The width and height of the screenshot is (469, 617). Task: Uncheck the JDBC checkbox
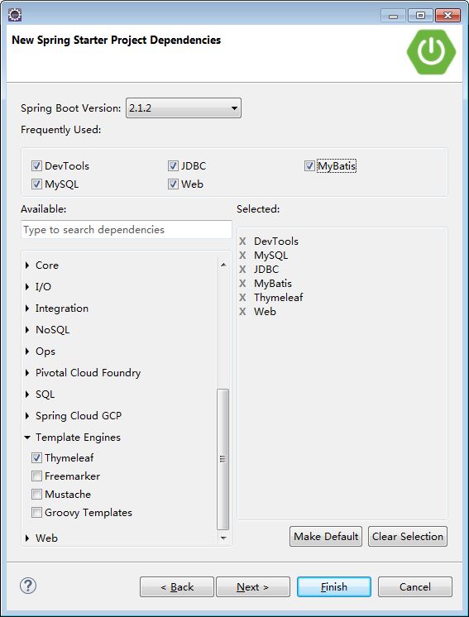(x=173, y=166)
